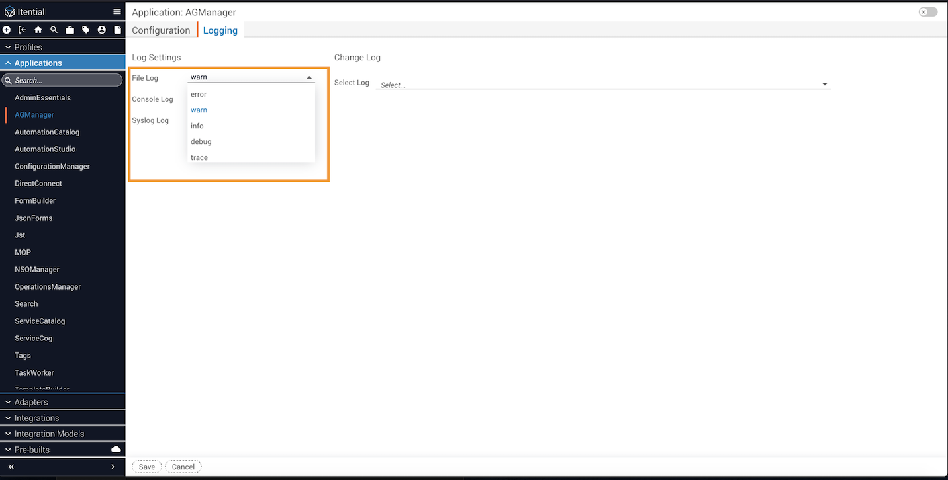Close the File Log dropdown via its arrow

coord(309,77)
